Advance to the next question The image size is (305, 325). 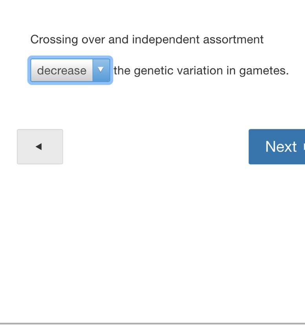pyautogui.click(x=277, y=147)
